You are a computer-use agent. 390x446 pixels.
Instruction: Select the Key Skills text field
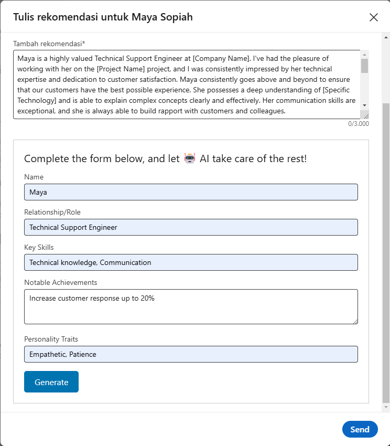[191, 262]
